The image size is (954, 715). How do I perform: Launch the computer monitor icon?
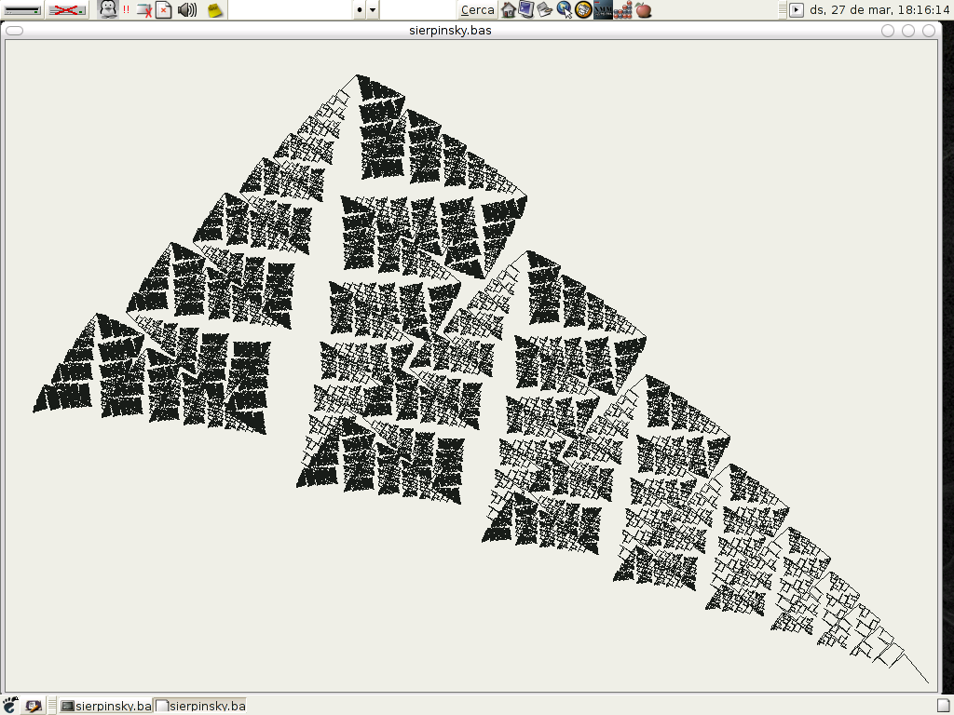[526, 10]
